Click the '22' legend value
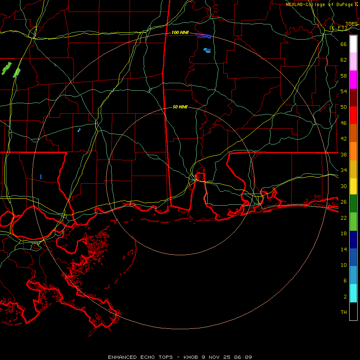 (344, 218)
